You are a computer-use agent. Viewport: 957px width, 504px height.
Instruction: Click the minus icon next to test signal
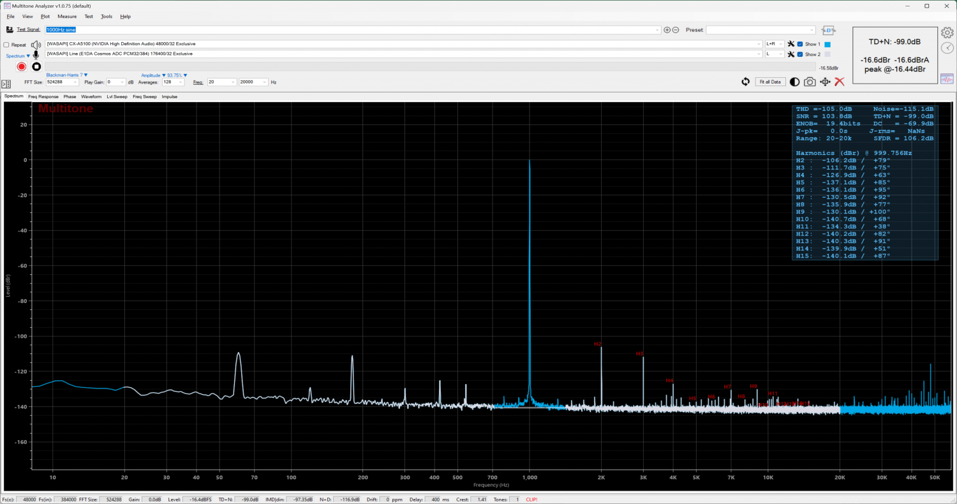(675, 30)
